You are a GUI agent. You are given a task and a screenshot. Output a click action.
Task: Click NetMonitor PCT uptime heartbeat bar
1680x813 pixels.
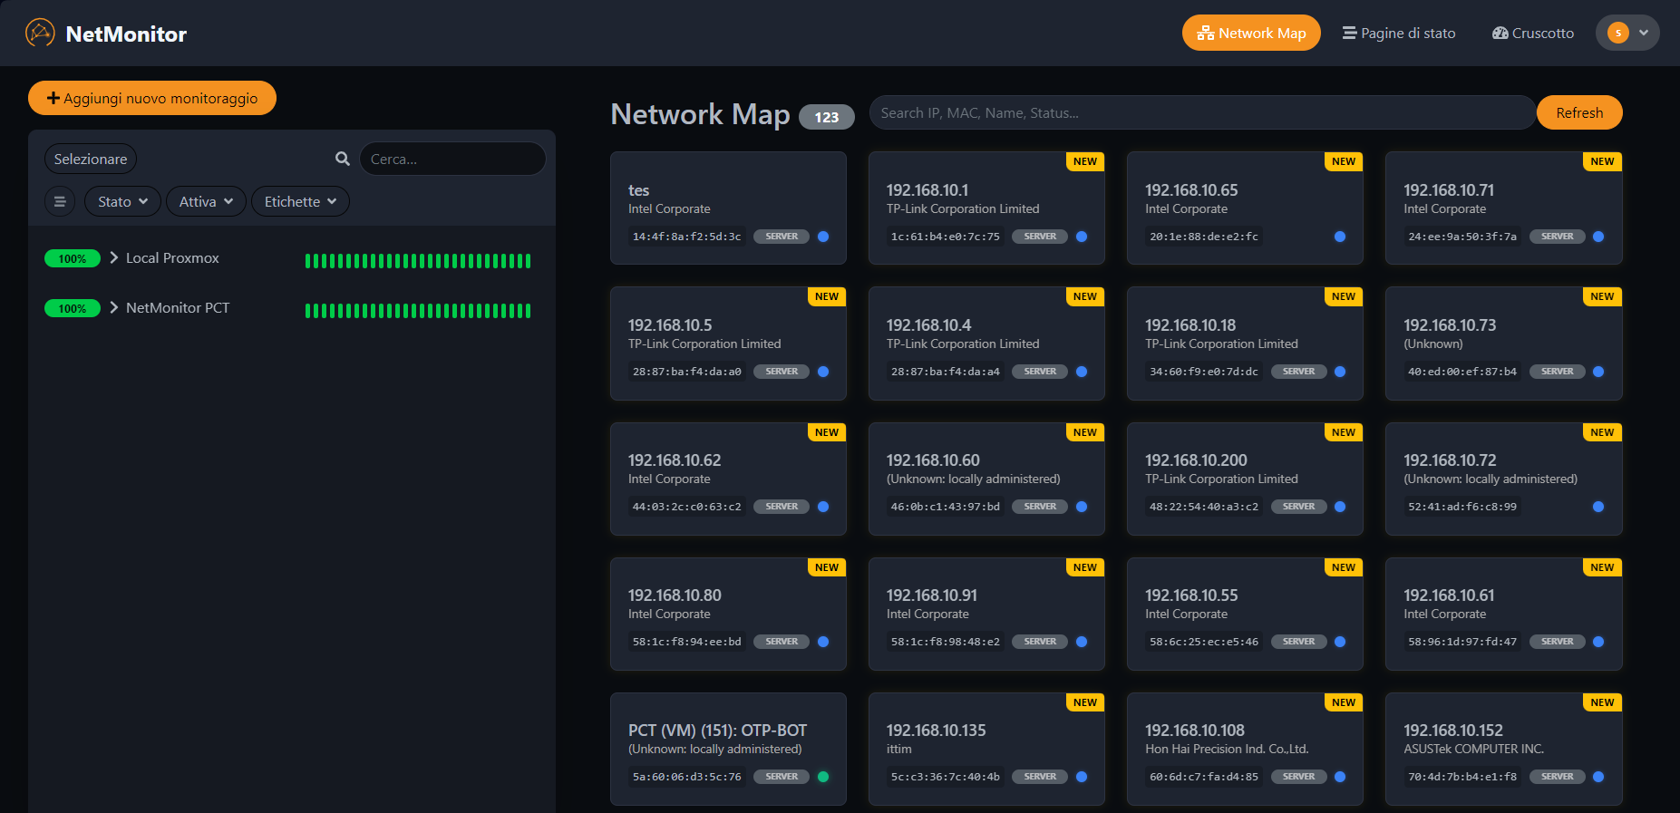coord(418,311)
